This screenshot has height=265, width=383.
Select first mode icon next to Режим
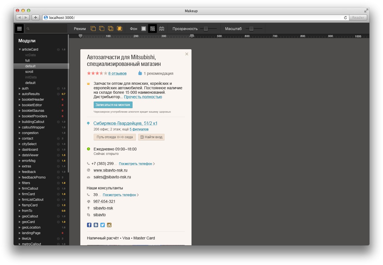[x=93, y=29]
